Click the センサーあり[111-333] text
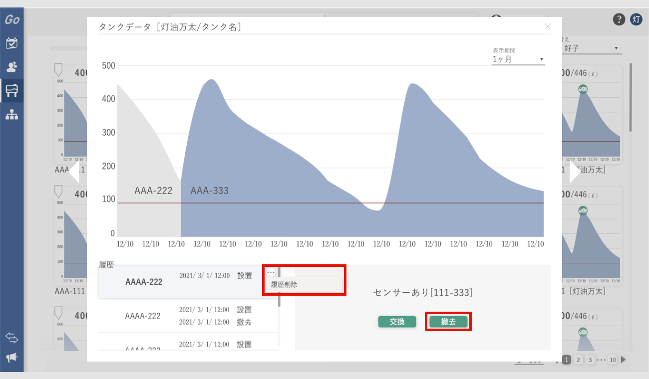Viewport: 649px width, 379px height. tap(423, 293)
